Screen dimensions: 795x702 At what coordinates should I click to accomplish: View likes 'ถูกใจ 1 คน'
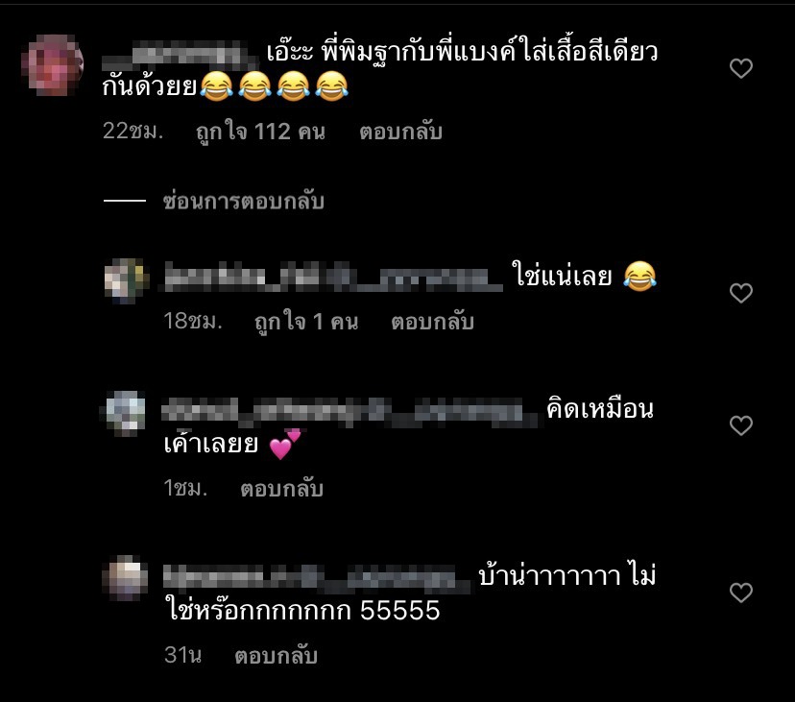click(306, 322)
